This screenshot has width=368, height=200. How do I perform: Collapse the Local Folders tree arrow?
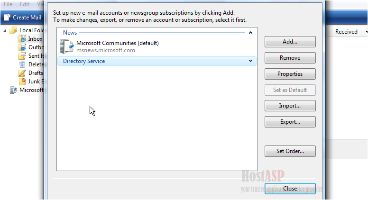coord(5,30)
